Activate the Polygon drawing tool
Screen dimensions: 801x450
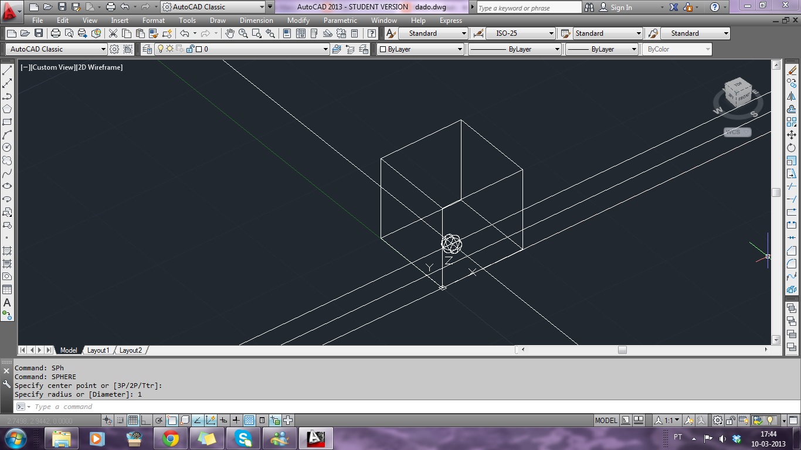point(7,108)
